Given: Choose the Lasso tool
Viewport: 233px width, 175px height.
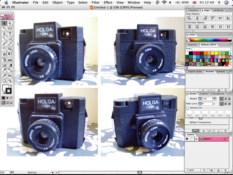Looking at the screenshot, I should click(x=10, y=28).
